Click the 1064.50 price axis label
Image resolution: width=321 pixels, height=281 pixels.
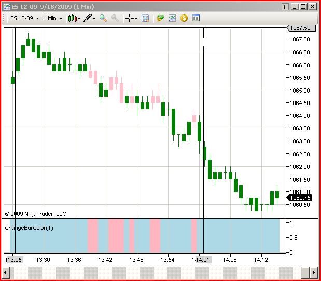click(300, 103)
